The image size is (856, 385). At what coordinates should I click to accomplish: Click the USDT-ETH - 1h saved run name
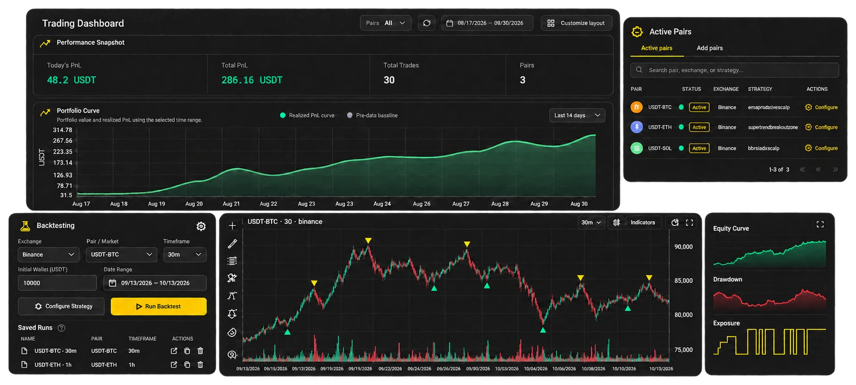(x=53, y=365)
